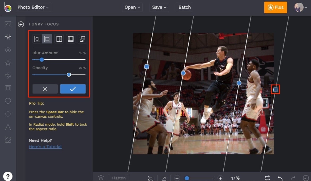The height and width of the screenshot is (181, 311).
Task: Open the Effects eye icon in sidebar
Action: (x=8, y=50)
